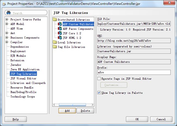Select Technology Scope category

pyautogui.click(x=23, y=97)
